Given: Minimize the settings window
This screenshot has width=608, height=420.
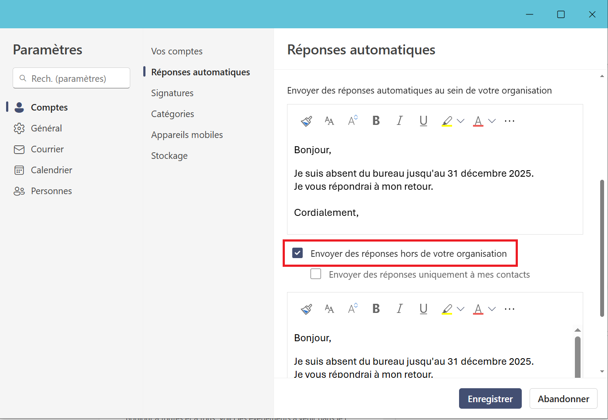Looking at the screenshot, I should click(530, 14).
